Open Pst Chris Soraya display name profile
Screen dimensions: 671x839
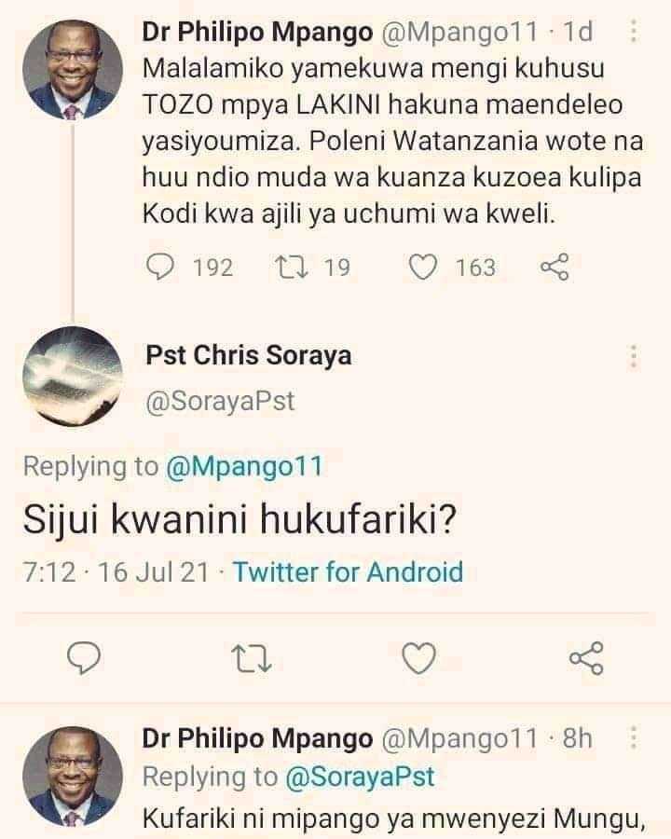[x=249, y=355]
